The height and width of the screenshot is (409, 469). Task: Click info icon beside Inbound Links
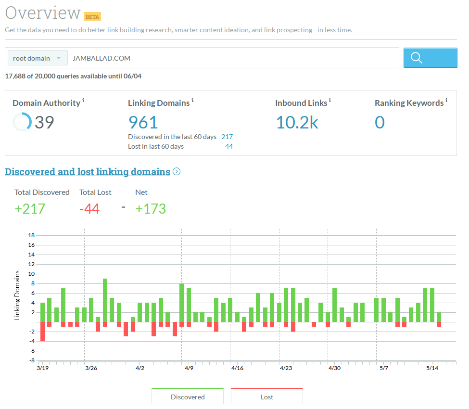click(330, 101)
